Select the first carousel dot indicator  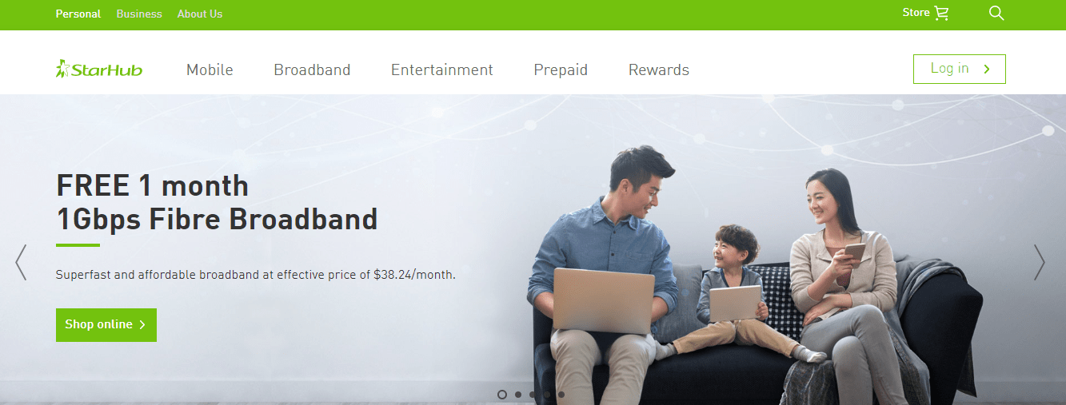(502, 395)
